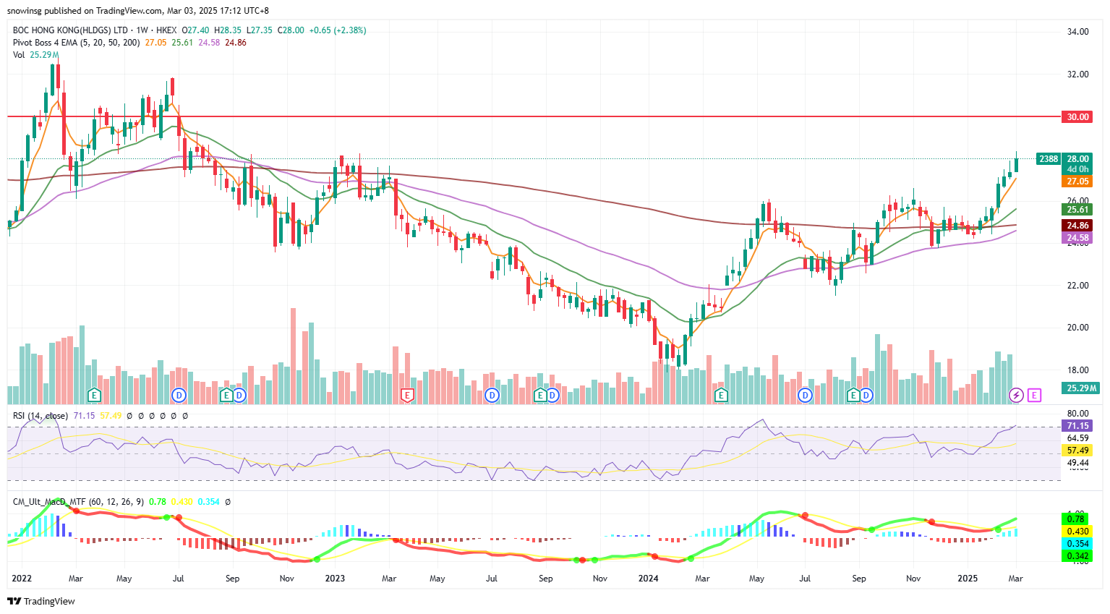
Task: Click the 20.00 price axis label
Action: tap(1077, 328)
